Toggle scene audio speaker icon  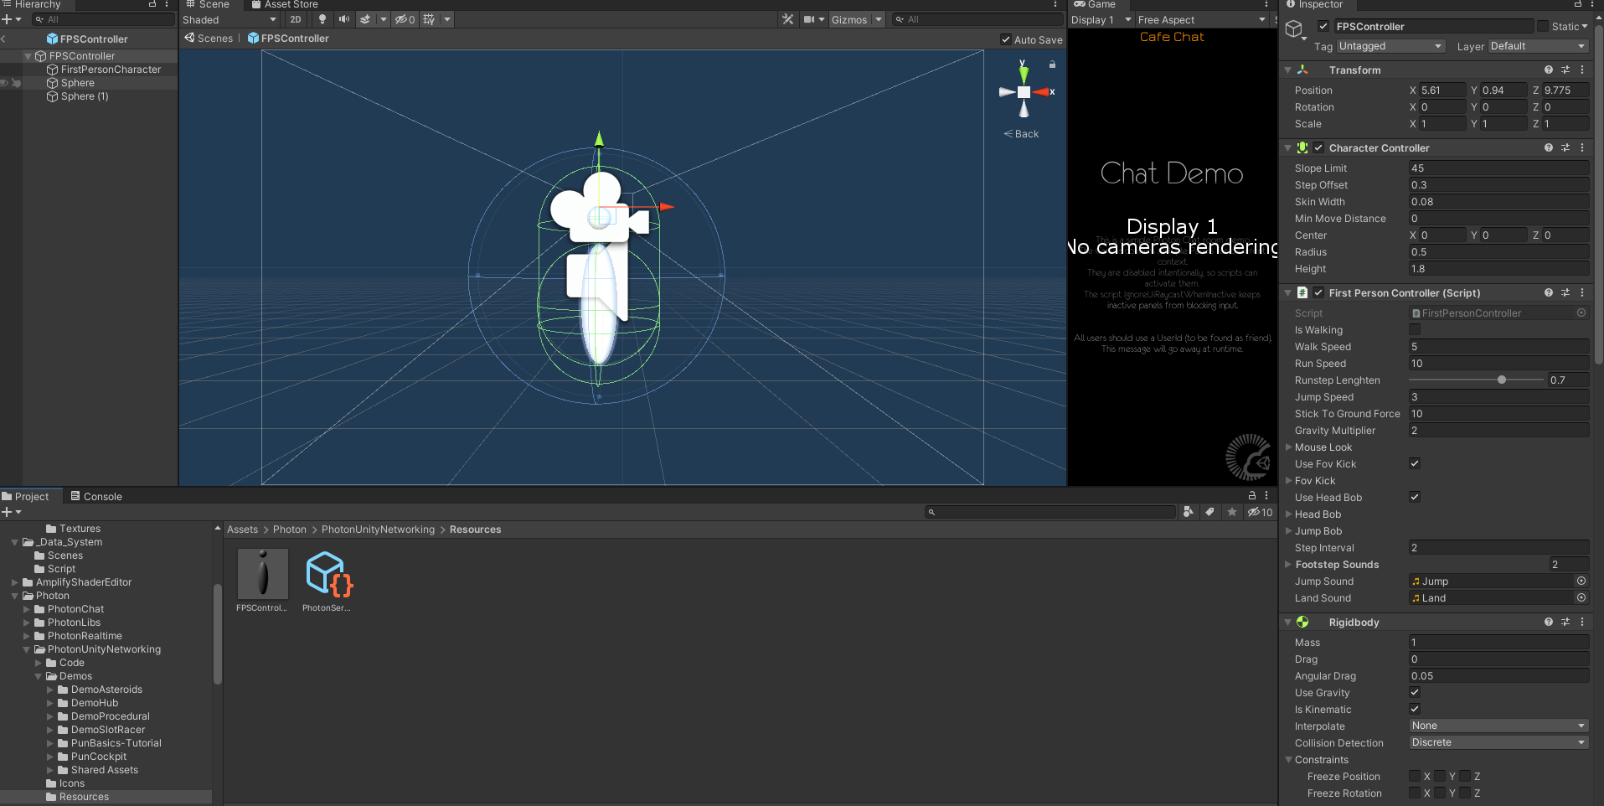click(x=343, y=19)
